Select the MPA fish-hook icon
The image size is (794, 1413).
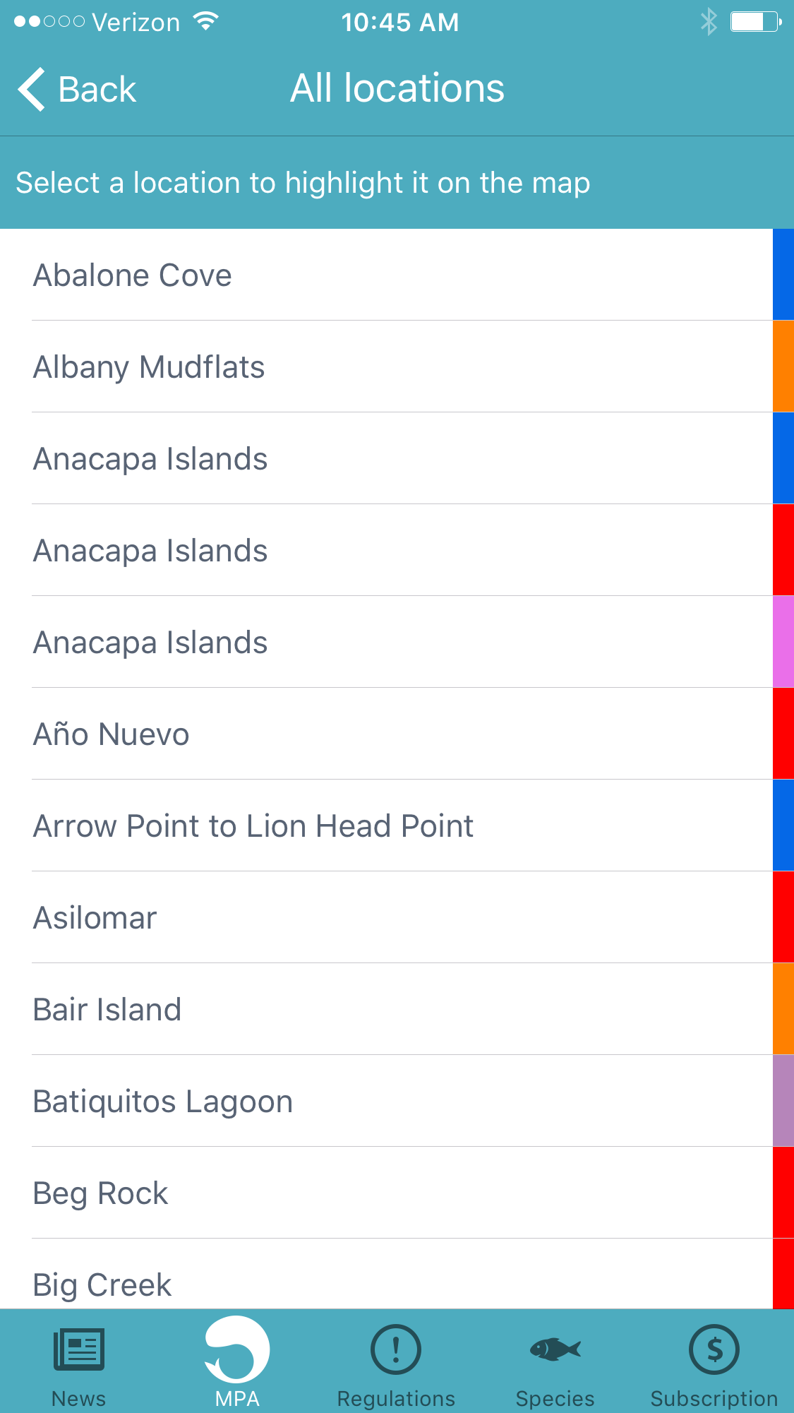coord(237,1349)
